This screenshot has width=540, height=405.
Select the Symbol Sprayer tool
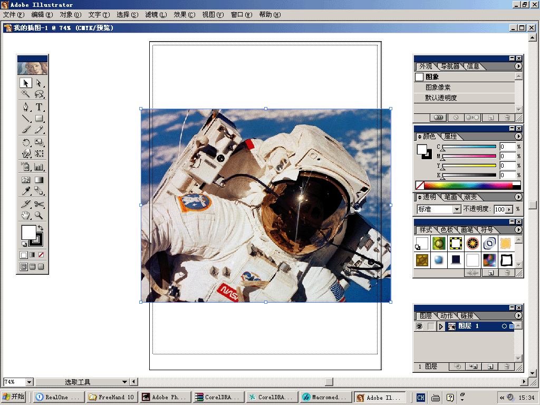[x=25, y=167]
